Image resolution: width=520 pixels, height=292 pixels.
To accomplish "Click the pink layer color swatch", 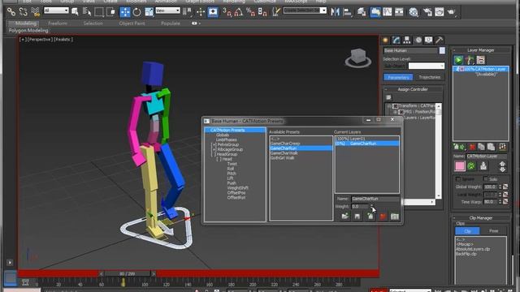I will (x=460, y=165).
